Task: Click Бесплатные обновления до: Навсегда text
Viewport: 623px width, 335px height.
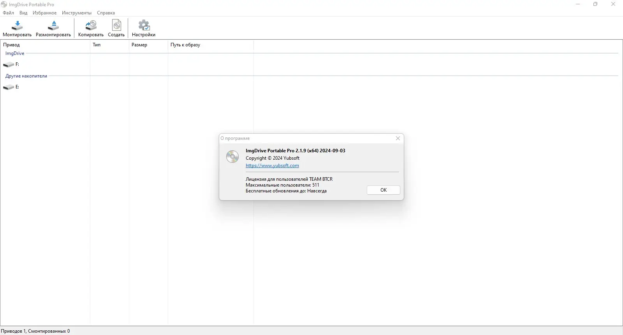Action: click(x=286, y=191)
